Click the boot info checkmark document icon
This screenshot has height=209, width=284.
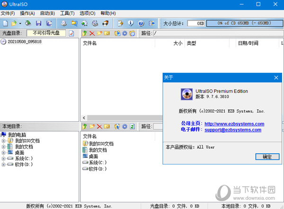pyautogui.click(x=71, y=33)
